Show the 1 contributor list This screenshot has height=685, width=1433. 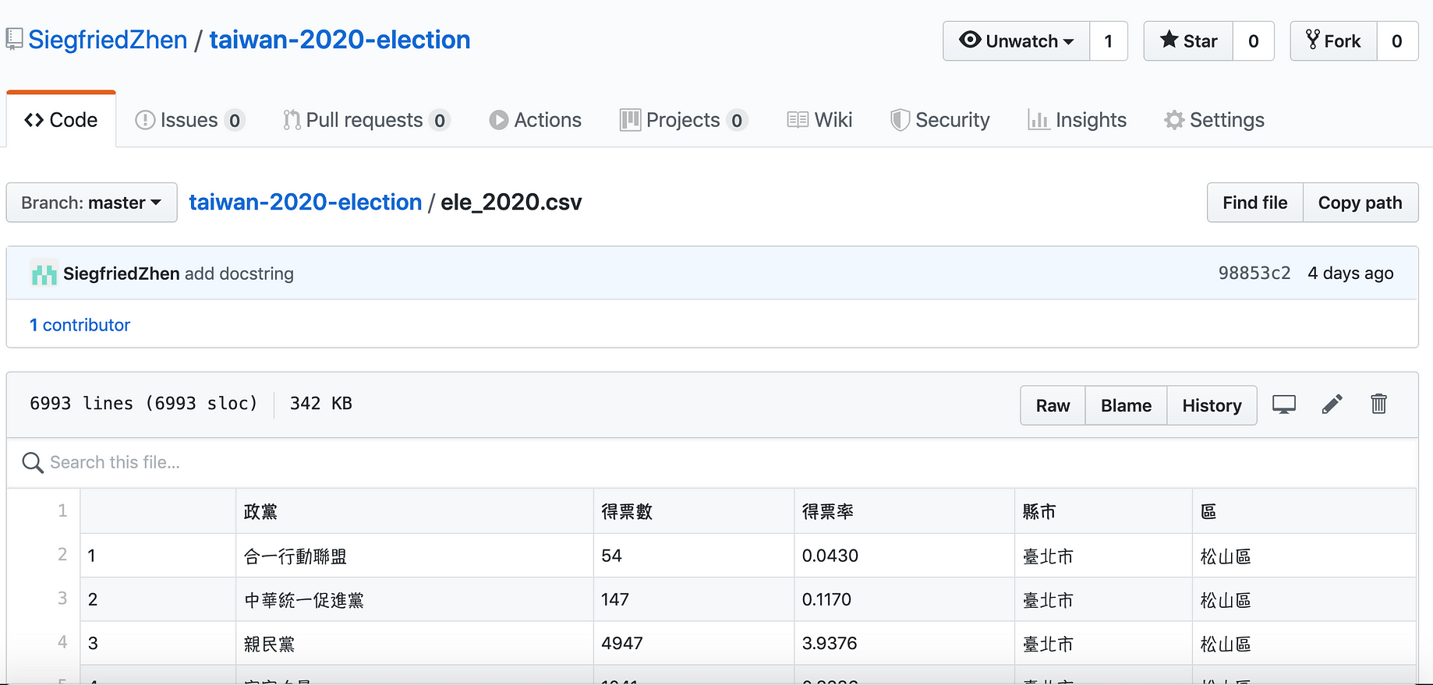80,325
